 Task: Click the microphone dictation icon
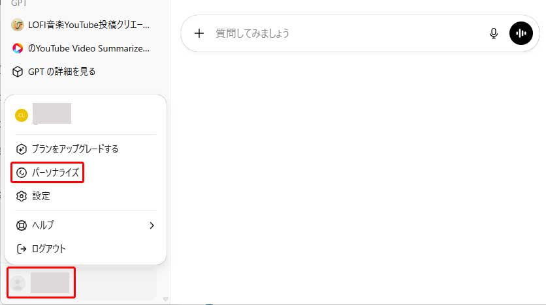[493, 33]
